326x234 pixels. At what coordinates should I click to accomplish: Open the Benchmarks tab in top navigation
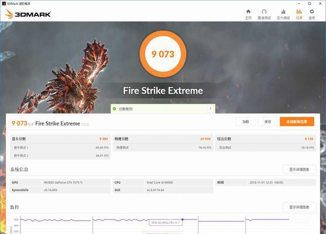[x=264, y=15]
